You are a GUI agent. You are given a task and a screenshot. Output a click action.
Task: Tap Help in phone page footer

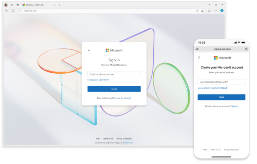205,150
